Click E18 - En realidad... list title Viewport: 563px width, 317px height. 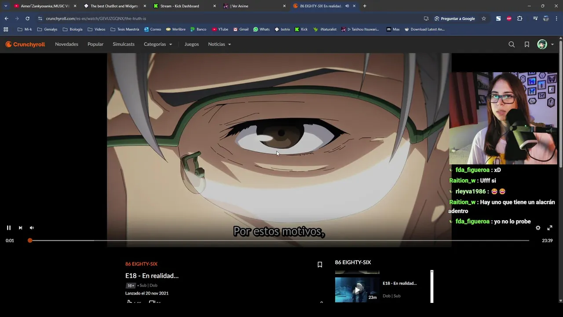coord(399,283)
